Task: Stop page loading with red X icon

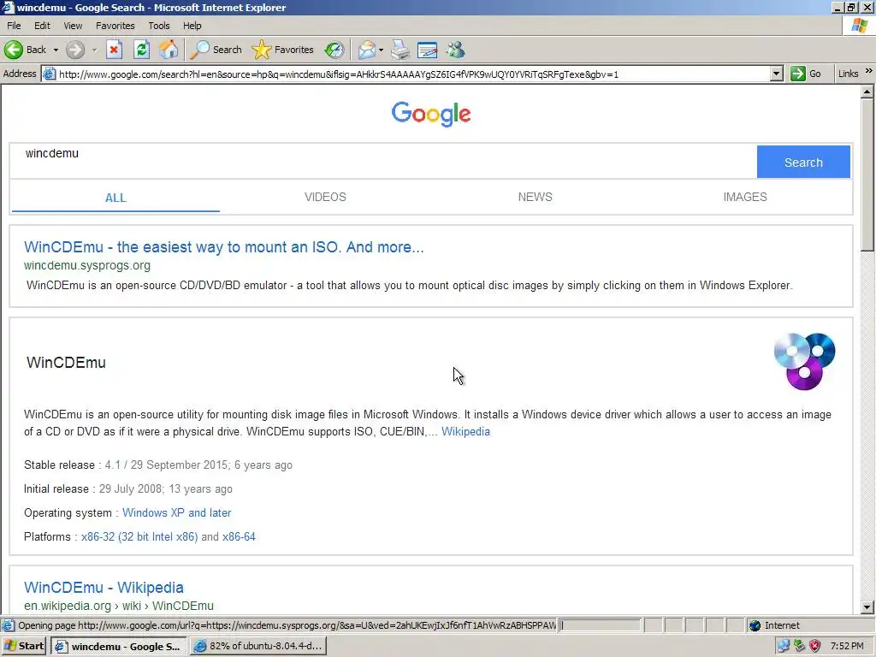Action: point(114,50)
